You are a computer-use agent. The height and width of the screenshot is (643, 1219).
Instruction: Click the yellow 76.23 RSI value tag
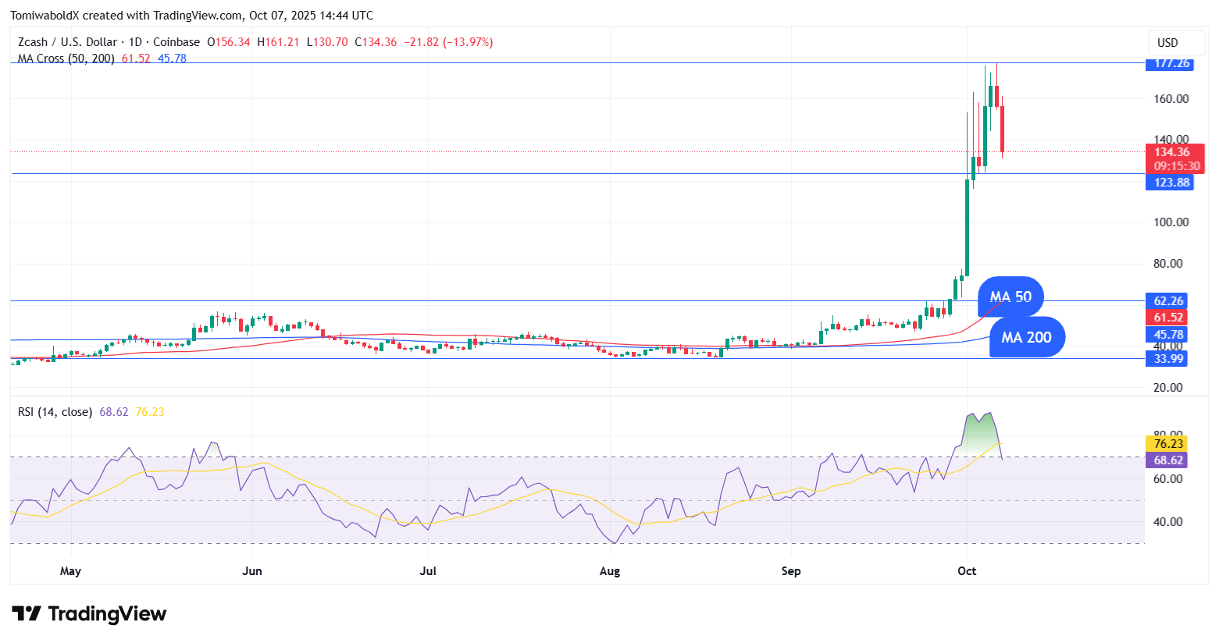click(1169, 444)
